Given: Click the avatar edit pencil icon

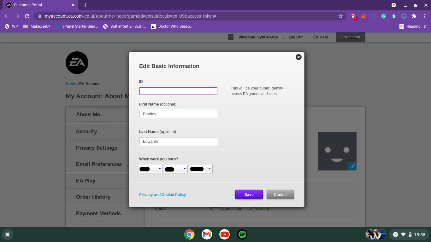Looking at the screenshot, I should [352, 166].
